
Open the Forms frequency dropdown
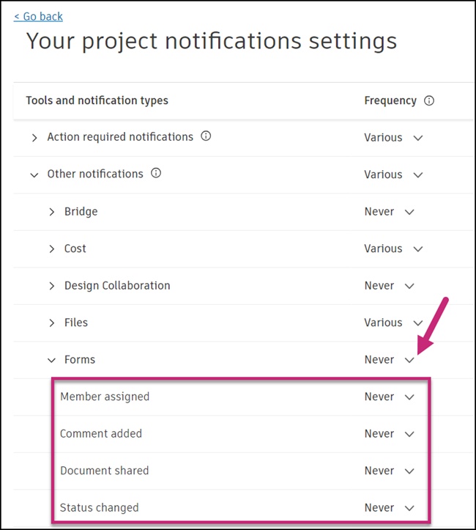(389, 360)
